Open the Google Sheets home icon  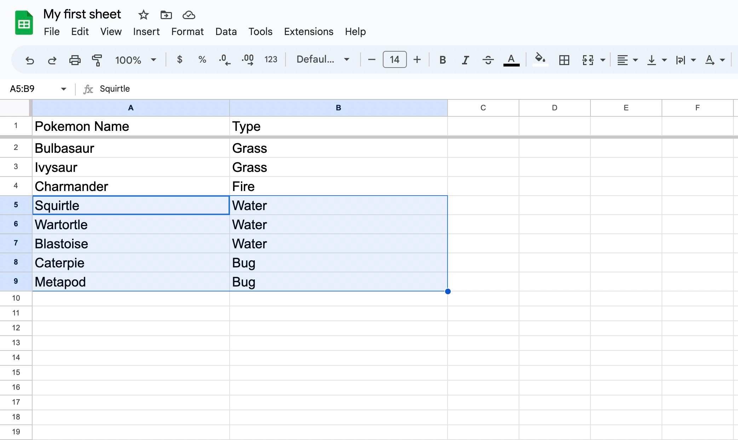[x=24, y=23]
